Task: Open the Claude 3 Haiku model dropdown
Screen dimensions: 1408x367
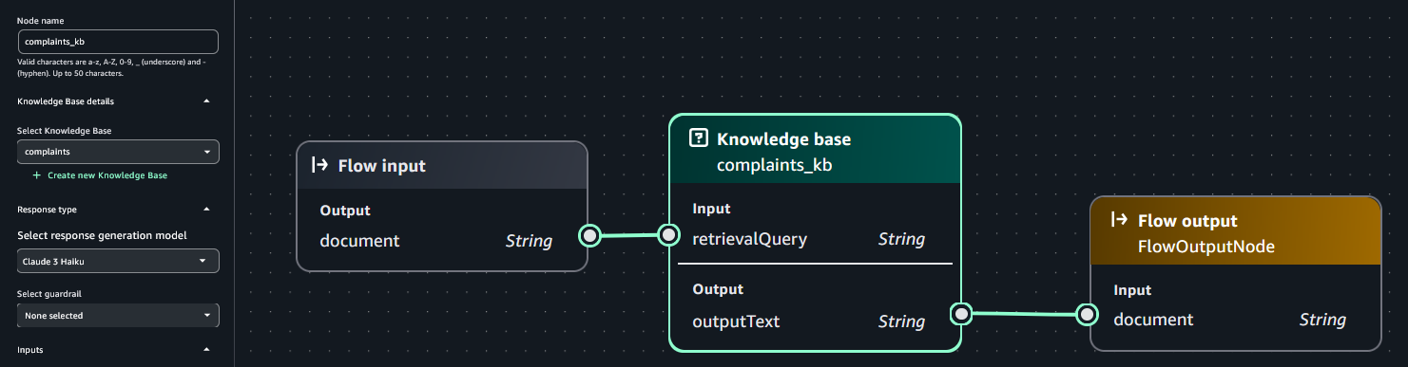Action: click(118, 261)
